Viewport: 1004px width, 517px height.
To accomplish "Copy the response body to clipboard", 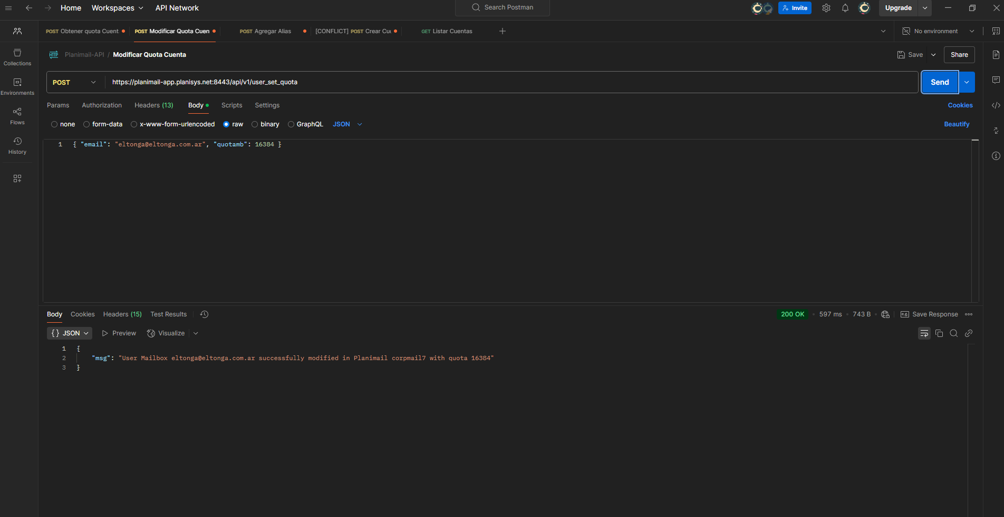I will point(939,333).
